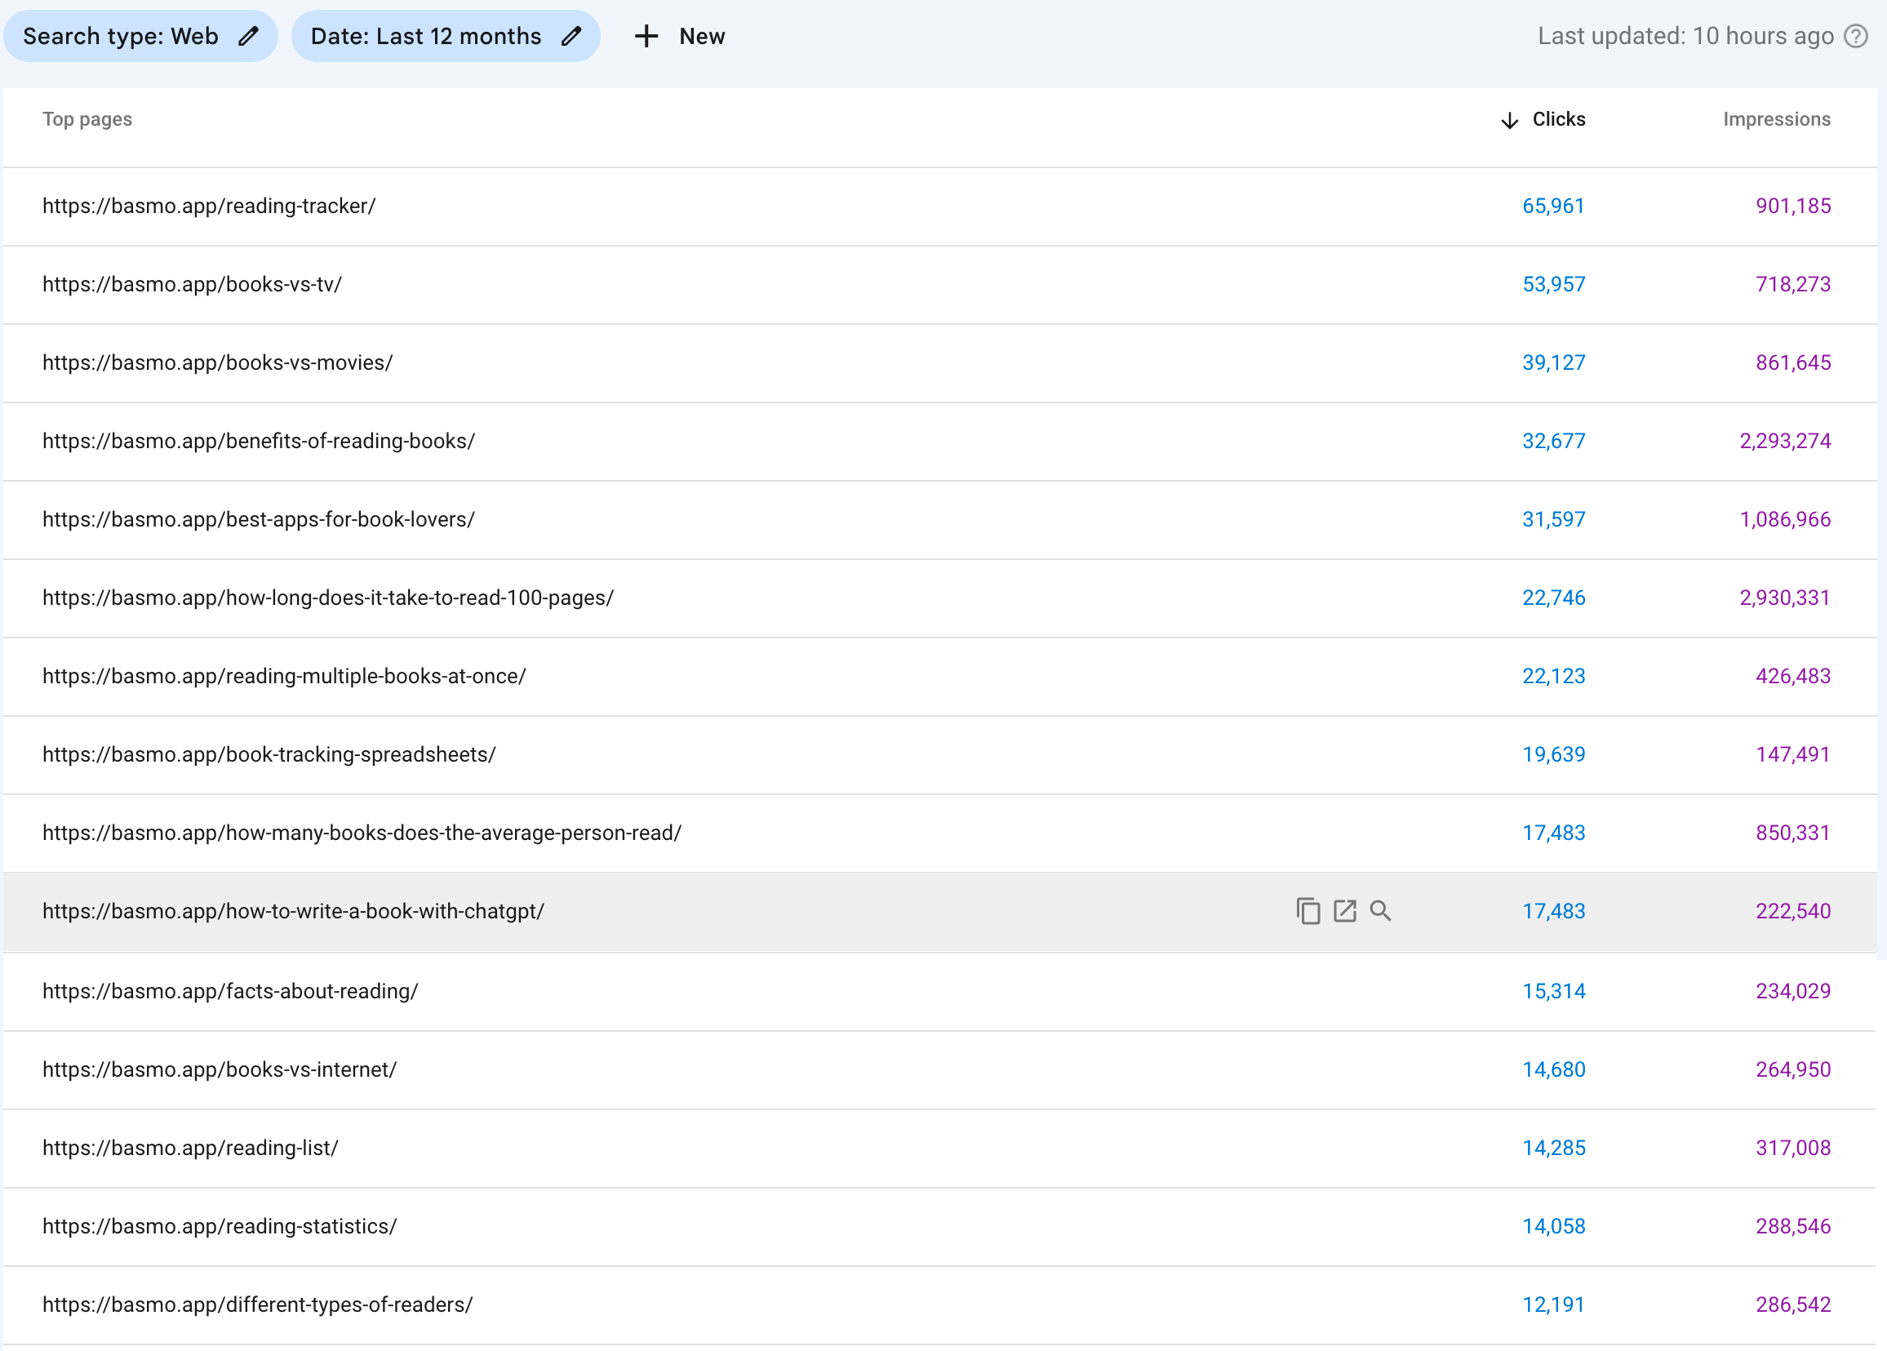Edit the Date: Last 12 months pencil
Image resolution: width=1887 pixels, height=1351 pixels.
571,37
